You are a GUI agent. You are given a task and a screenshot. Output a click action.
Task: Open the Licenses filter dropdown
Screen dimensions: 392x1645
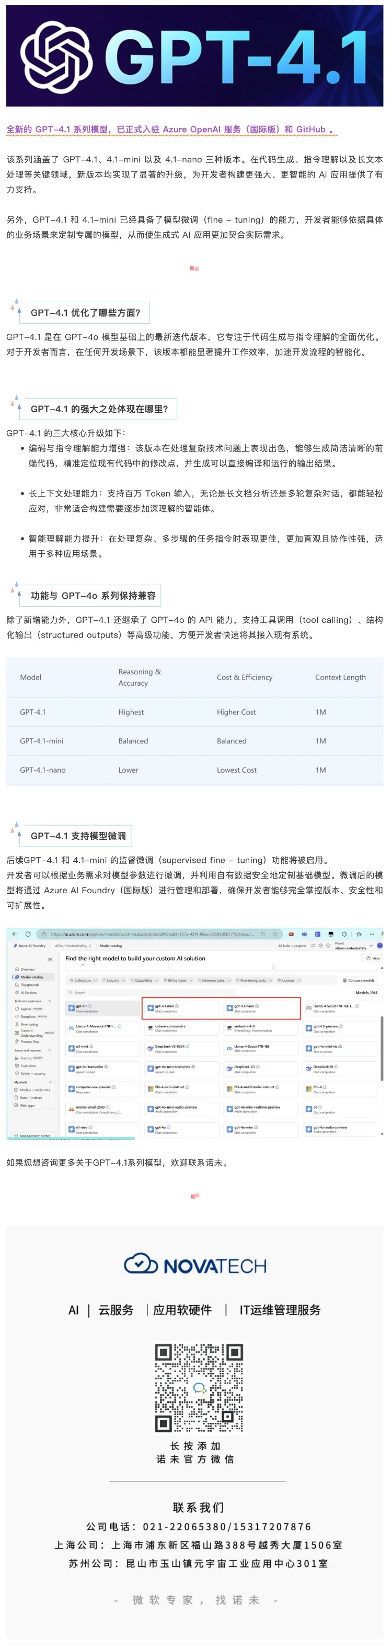click(x=290, y=980)
